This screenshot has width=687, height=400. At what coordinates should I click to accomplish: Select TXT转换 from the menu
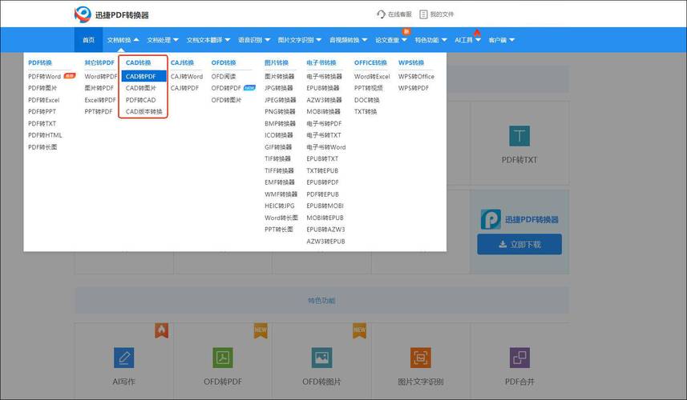coord(366,111)
